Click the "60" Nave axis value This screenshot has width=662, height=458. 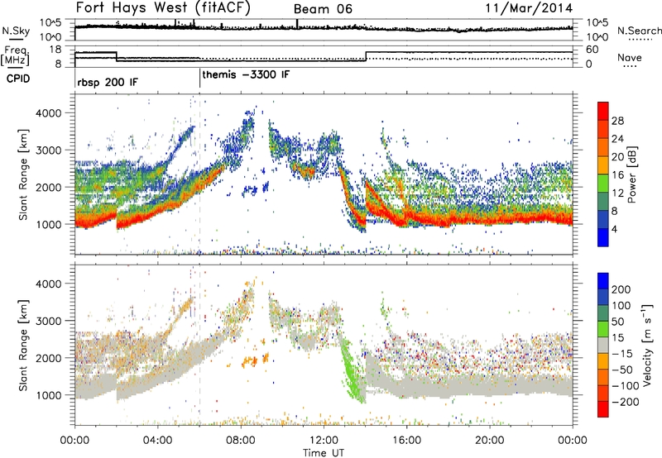(592, 50)
